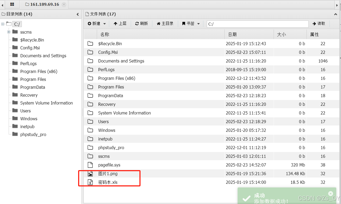Close the 161.189.69.16 tab
Screen dimensions: 341x204
click(64, 4)
